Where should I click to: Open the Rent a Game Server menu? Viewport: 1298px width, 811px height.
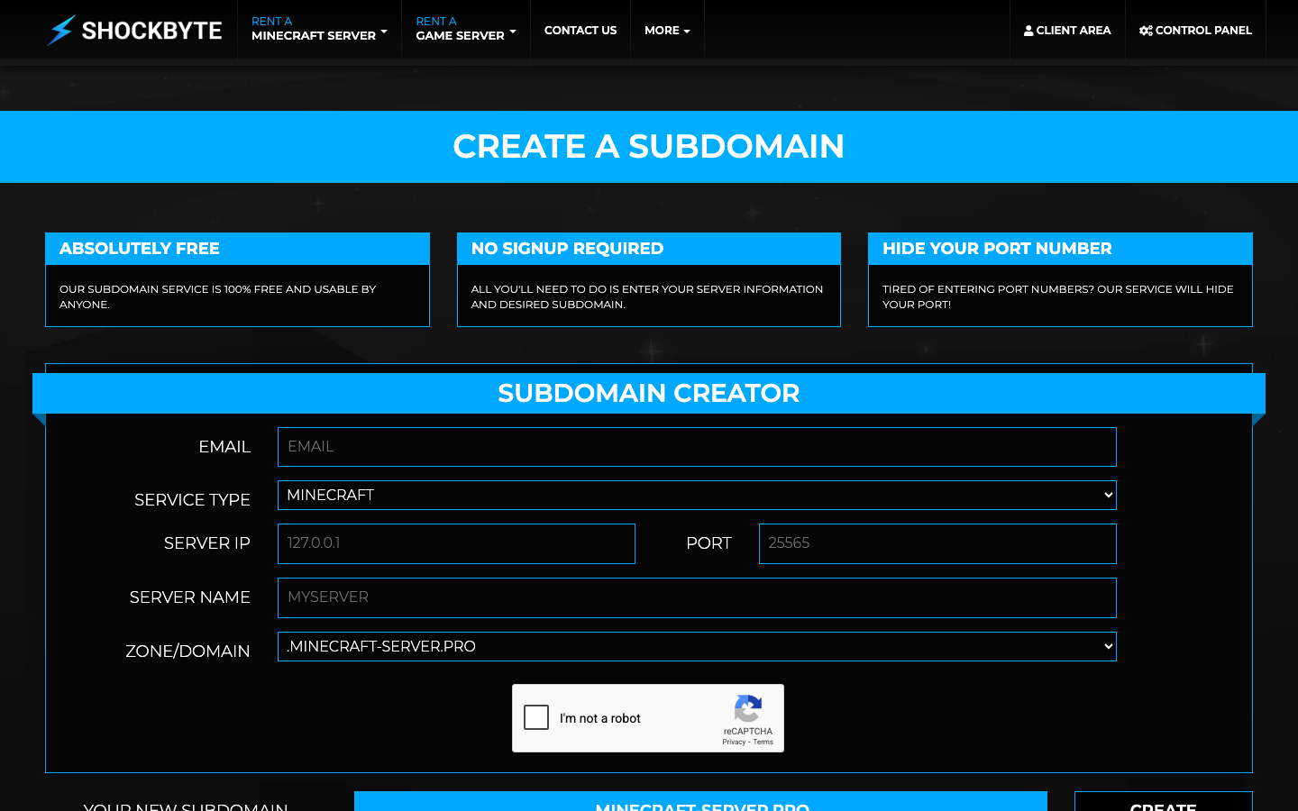tap(465, 29)
